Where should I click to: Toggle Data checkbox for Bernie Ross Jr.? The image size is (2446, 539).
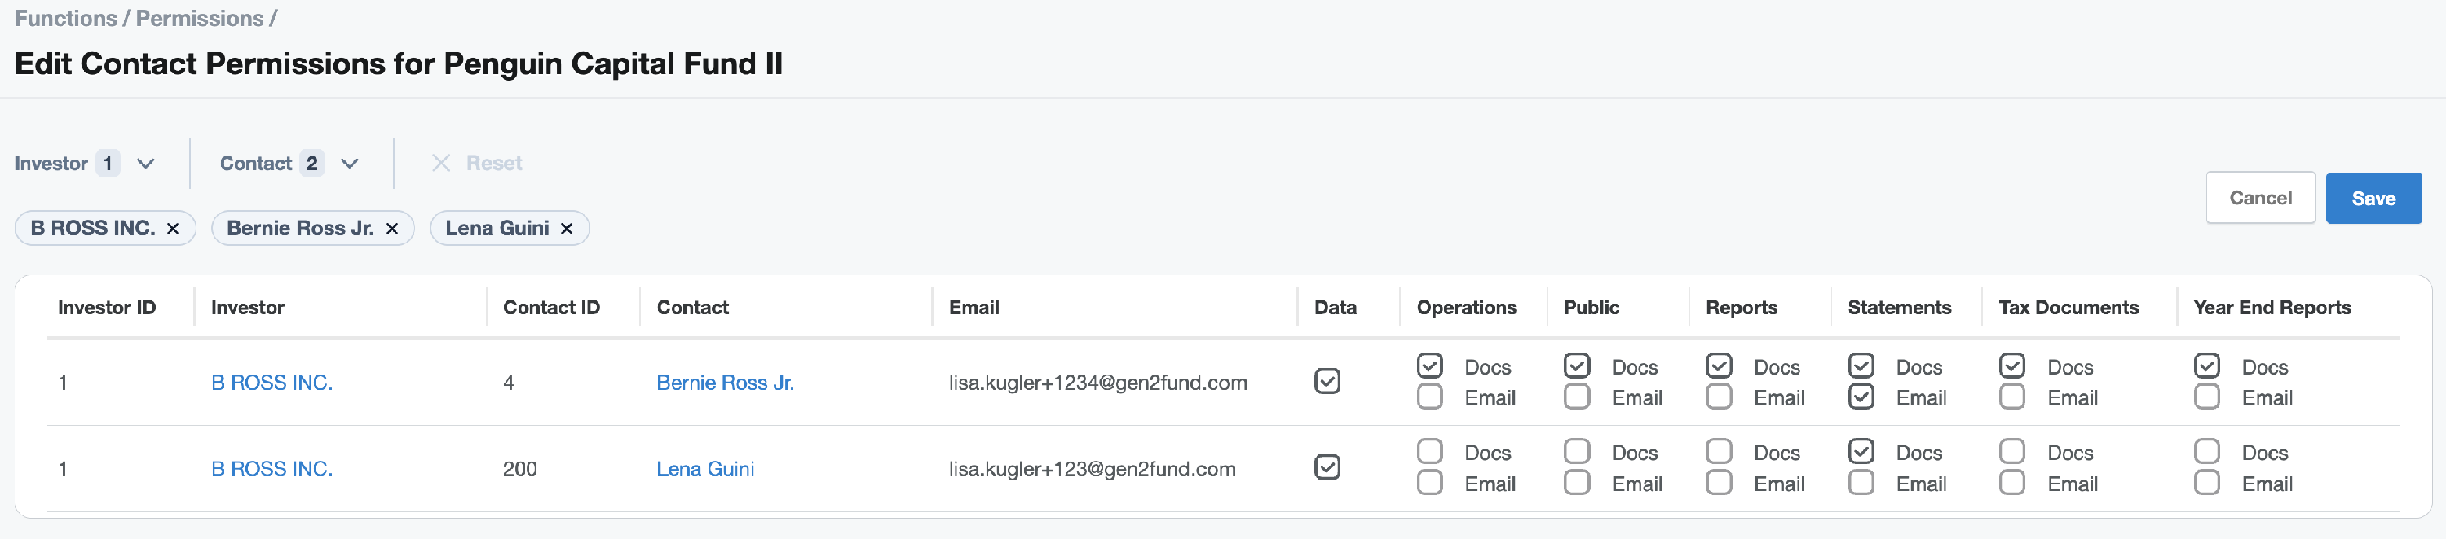click(x=1327, y=382)
